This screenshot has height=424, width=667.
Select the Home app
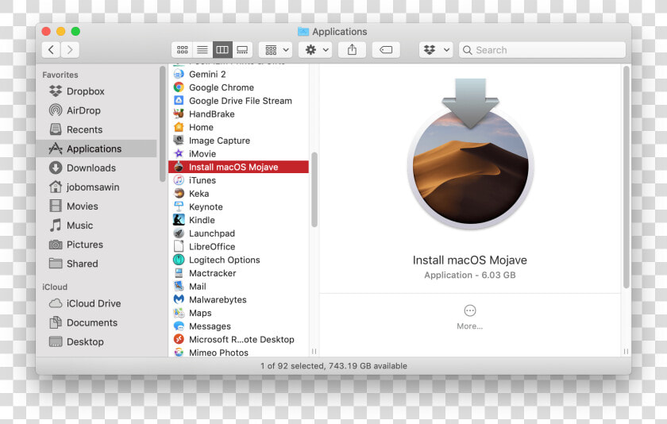click(x=239, y=127)
